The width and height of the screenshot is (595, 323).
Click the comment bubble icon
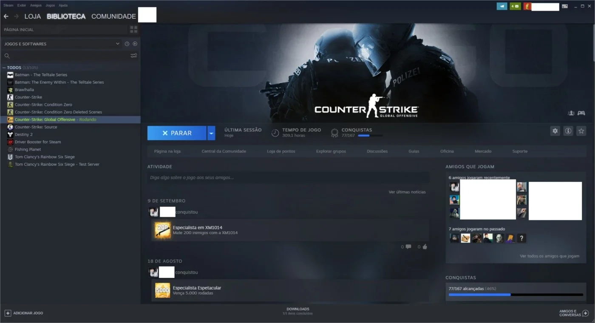point(408,246)
